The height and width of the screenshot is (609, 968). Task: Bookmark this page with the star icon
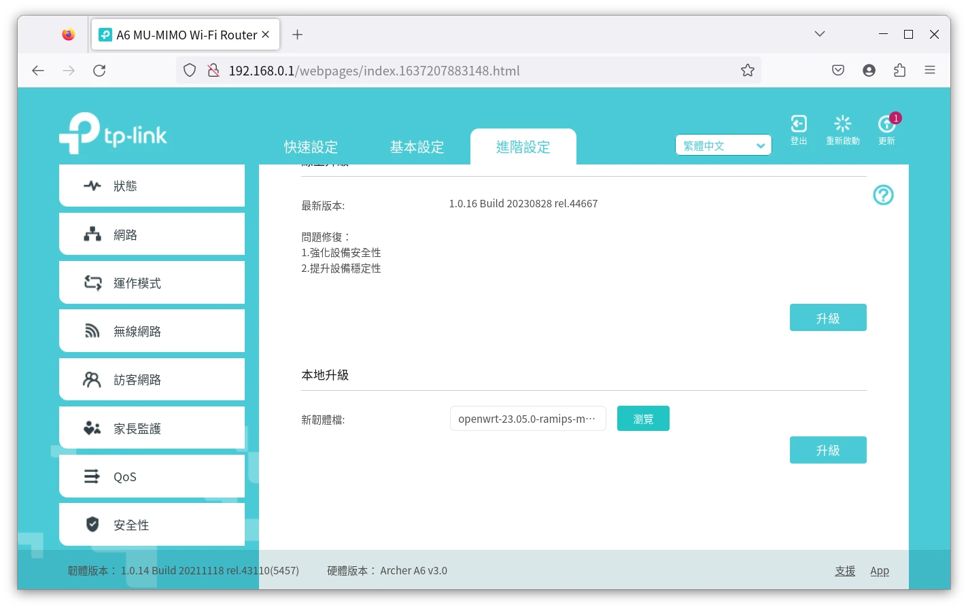[747, 70]
